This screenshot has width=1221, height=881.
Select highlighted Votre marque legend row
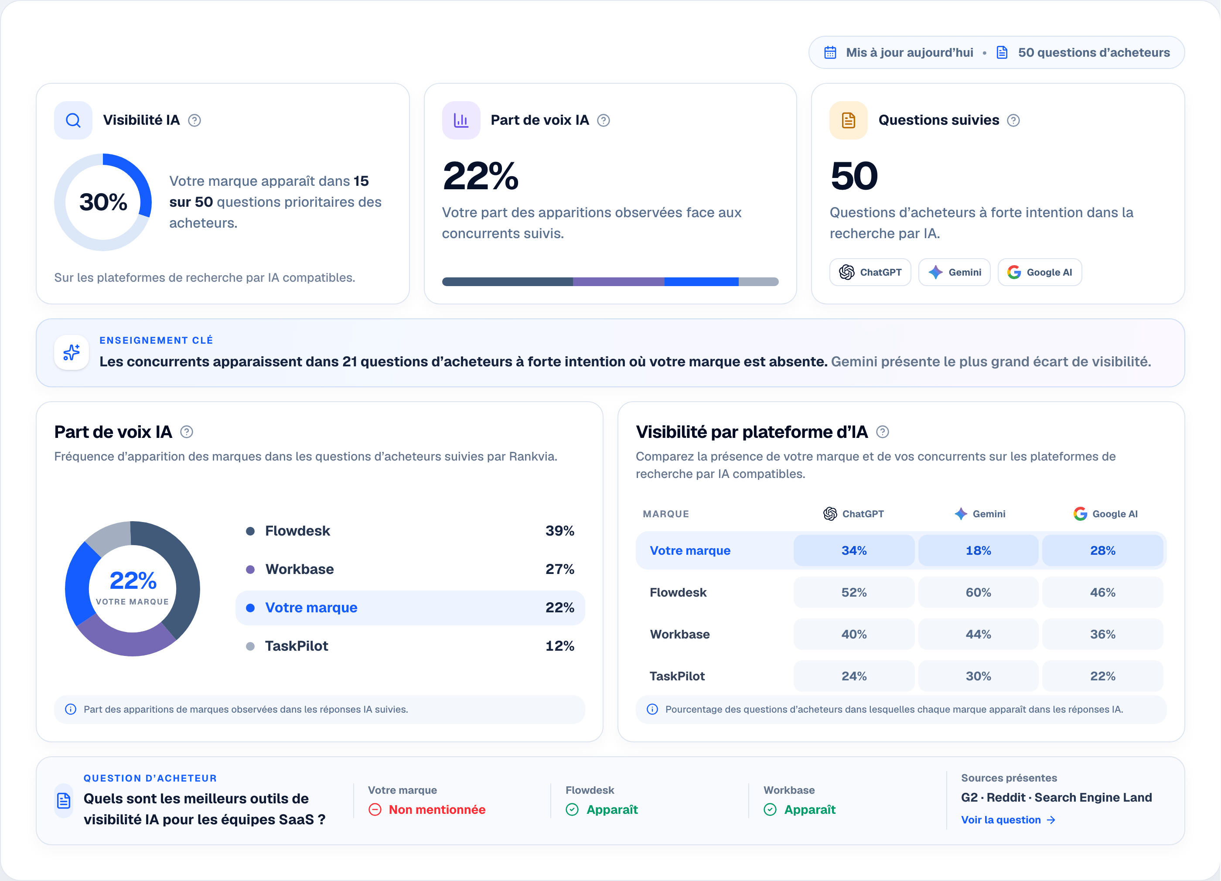point(410,608)
